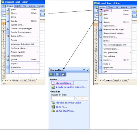Click the Buscar archivo icon in right window menu
The height and width of the screenshot is (130, 138).
point(100,37)
